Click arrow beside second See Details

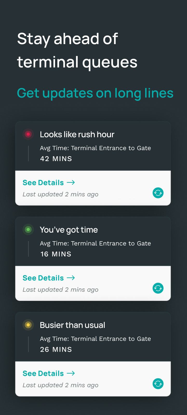(x=71, y=278)
